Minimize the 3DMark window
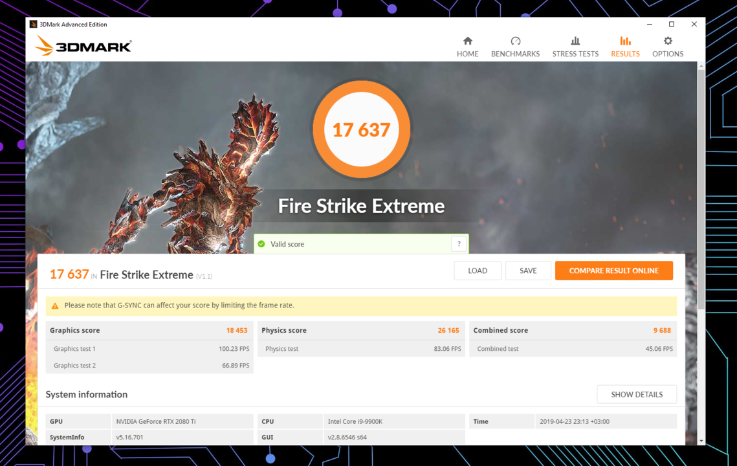This screenshot has width=737, height=466. (650, 24)
